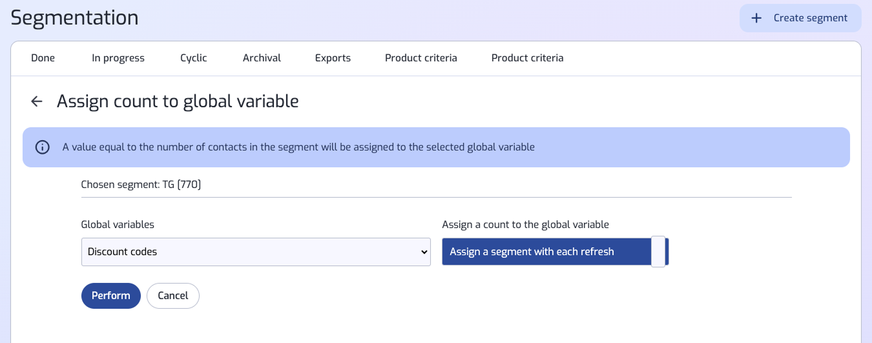Screen dimensions: 872x343
Task: Select the Cyclic tab
Action: click(194, 58)
